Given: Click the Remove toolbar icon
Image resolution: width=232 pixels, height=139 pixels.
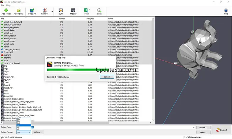Looking at the screenshot, I should tap(45, 11).
